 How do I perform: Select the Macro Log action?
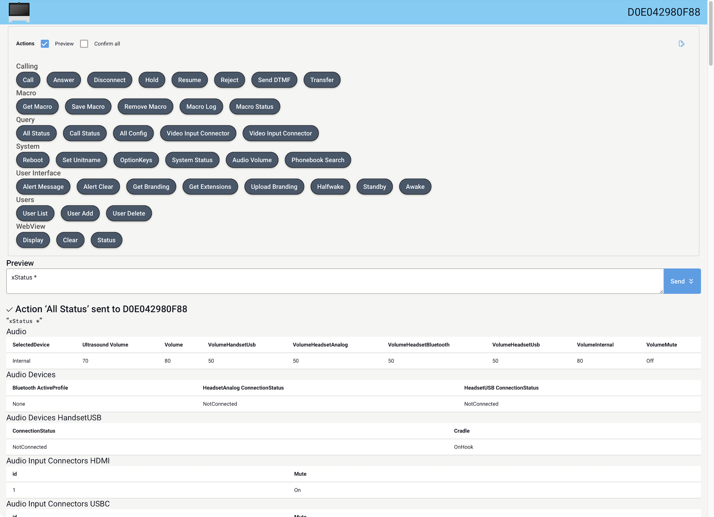(x=201, y=107)
